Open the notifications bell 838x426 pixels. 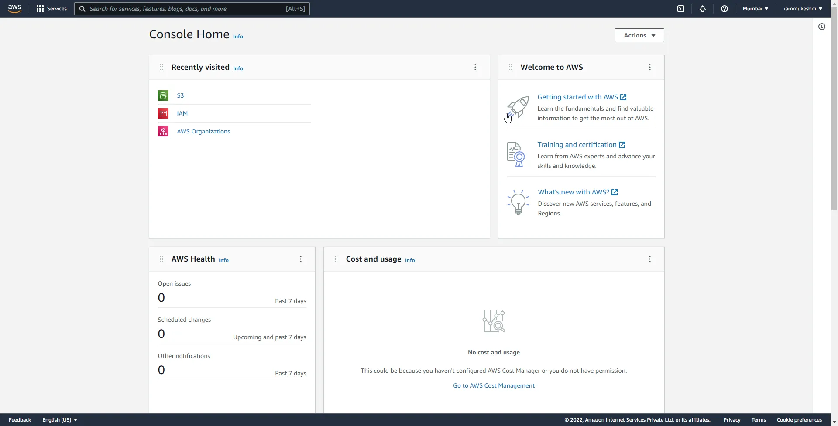tap(702, 9)
